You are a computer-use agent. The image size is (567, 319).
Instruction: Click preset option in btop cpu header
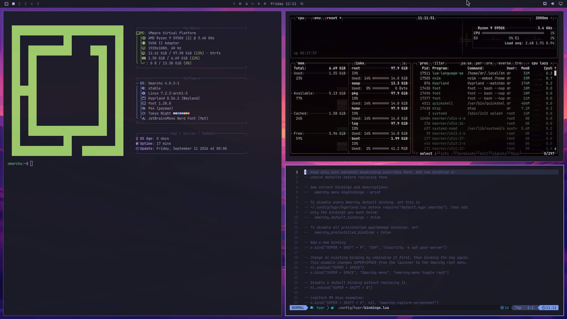331,18
